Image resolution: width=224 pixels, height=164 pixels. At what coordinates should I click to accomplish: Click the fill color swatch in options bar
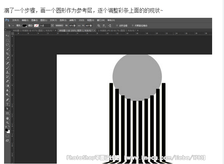click(x=24, y=25)
